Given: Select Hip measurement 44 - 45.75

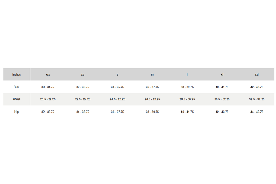Looking at the screenshot, I should (x=257, y=112).
